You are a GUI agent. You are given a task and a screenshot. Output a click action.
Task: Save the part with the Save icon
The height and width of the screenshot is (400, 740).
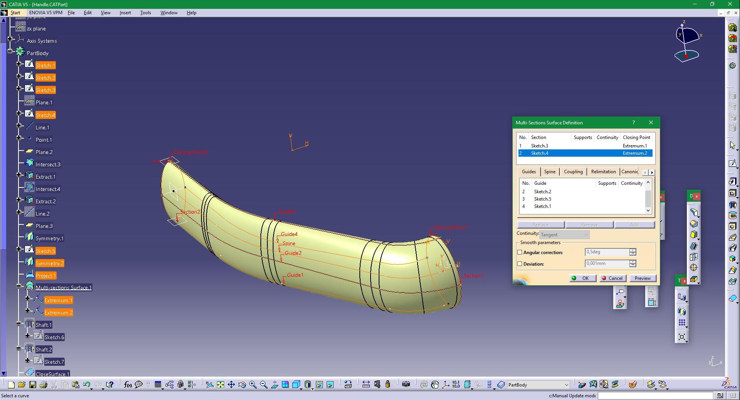click(33, 385)
